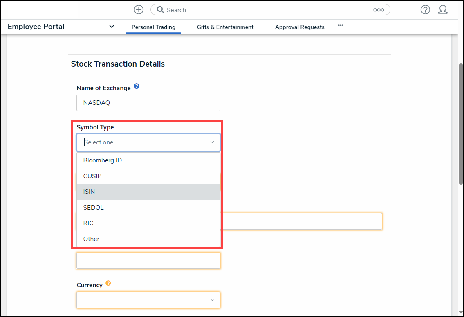Screen dimensions: 464x317
Task: Click Currency help tooltip icon
Action: 108,283
